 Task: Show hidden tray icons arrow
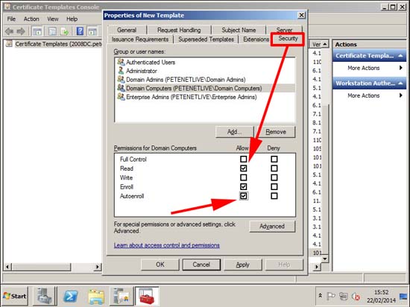pos(320,296)
